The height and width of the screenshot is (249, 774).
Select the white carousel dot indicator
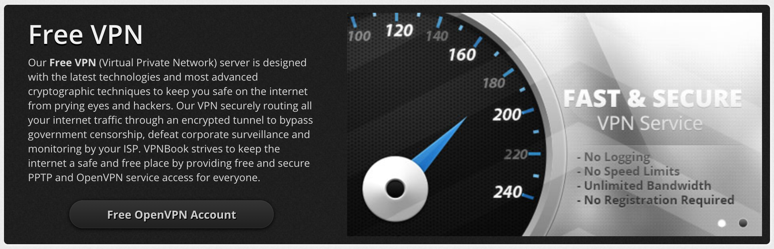click(x=722, y=223)
